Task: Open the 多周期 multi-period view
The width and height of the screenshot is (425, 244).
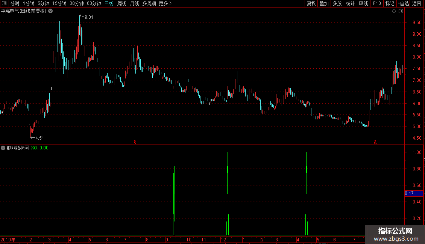Action: 149,3
